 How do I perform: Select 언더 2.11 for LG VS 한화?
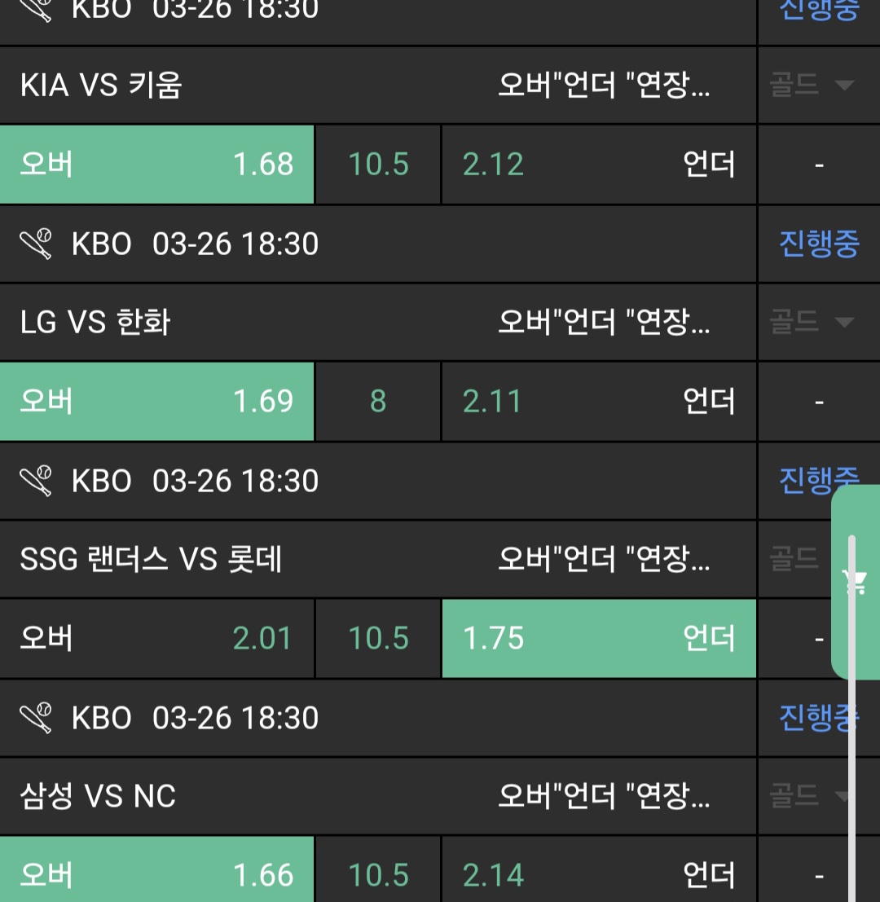pos(598,402)
